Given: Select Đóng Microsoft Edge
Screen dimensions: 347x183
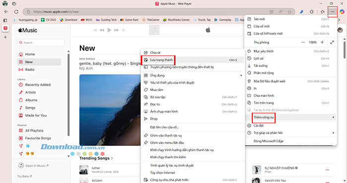Looking at the screenshot, I should coord(291,141).
